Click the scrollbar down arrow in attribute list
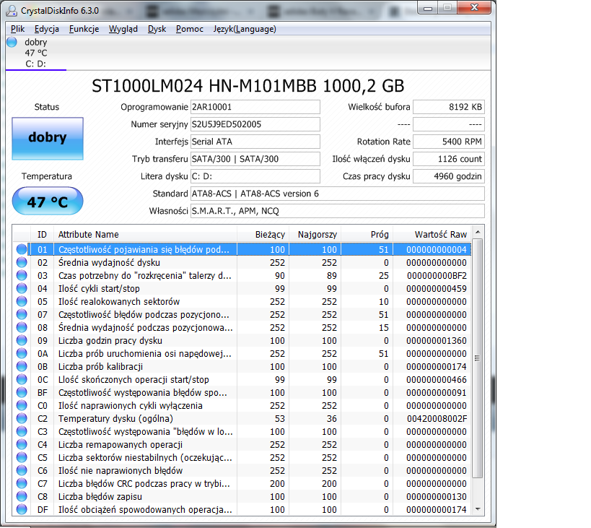This screenshot has height=528, width=591. pyautogui.click(x=478, y=509)
